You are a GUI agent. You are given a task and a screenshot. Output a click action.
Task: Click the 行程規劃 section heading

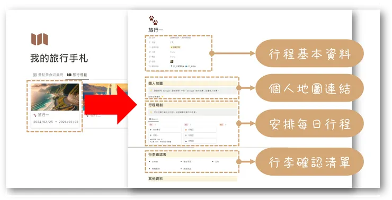tap(156, 105)
